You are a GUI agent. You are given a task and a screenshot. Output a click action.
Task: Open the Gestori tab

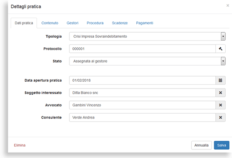coord(72,23)
